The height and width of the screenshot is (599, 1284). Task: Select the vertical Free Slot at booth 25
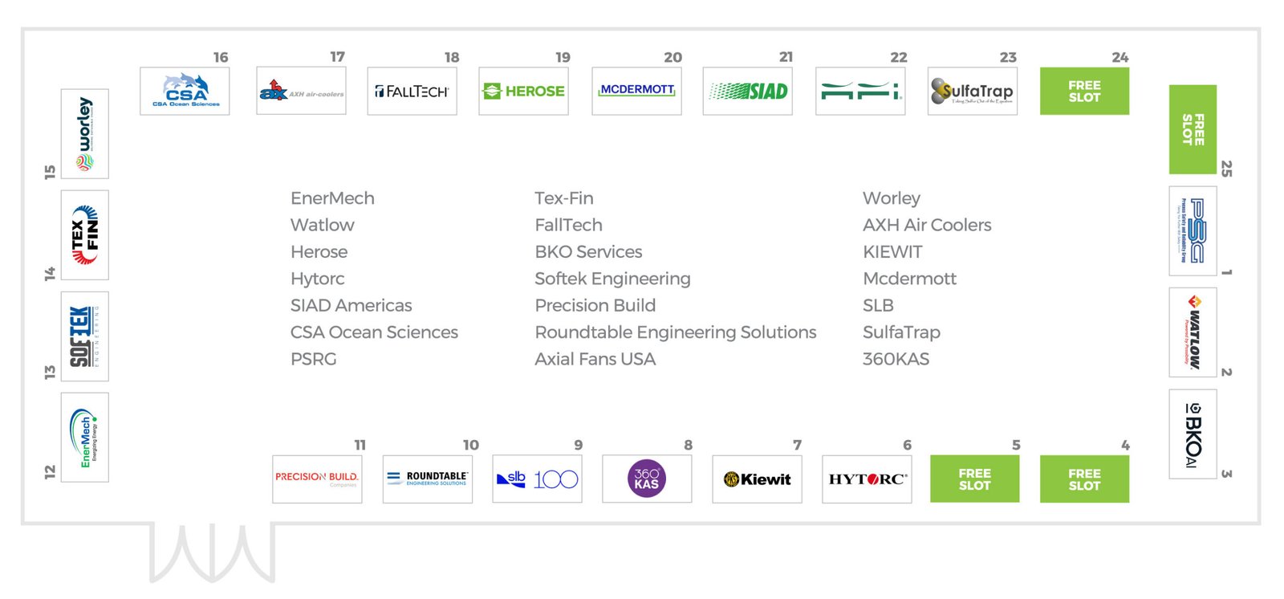(x=1193, y=129)
